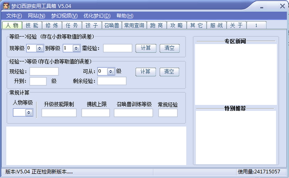Click the large empty output text area
Viewport: 289px width, 178px height.
pyautogui.click(x=96, y=146)
